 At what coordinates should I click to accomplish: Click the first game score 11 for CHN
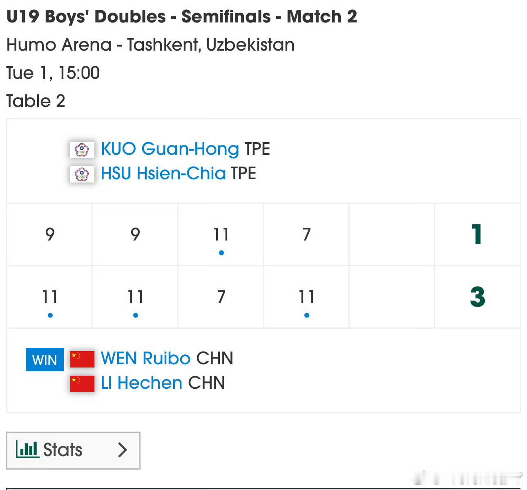(x=50, y=297)
